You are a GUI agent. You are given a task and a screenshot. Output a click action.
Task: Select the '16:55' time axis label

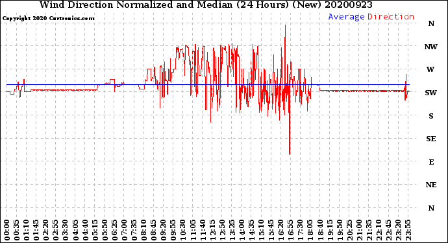pyautogui.click(x=291, y=230)
